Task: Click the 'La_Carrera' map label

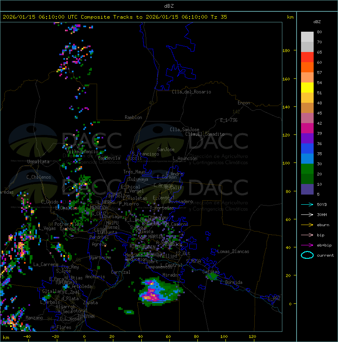Action: pyautogui.click(x=45, y=264)
